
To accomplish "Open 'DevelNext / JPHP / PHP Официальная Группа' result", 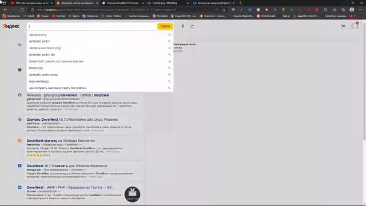I will pos(71,187).
